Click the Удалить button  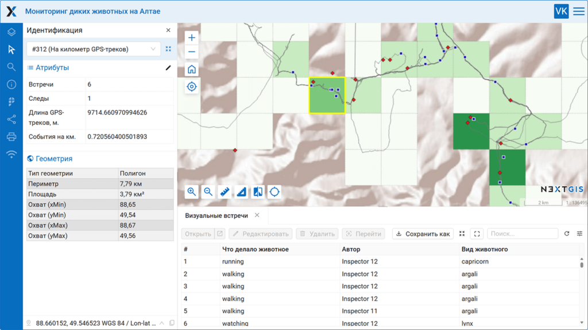point(317,234)
